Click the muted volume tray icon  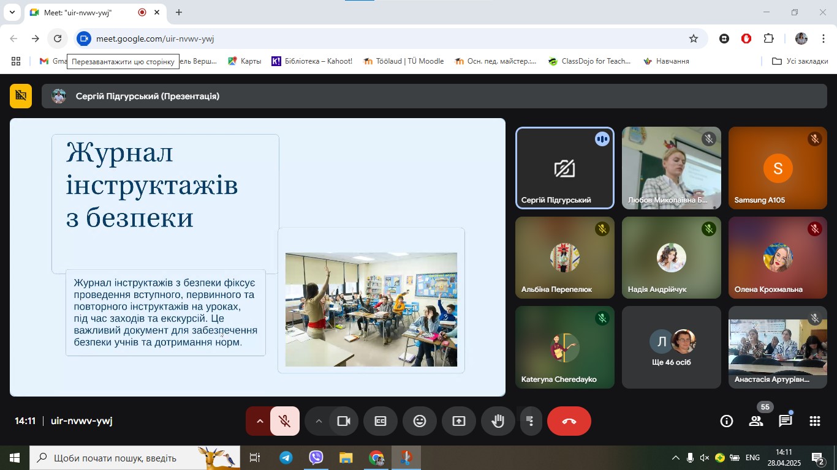point(705,458)
